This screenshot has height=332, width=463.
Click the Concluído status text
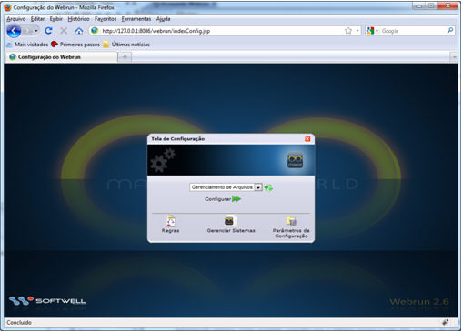(19, 323)
